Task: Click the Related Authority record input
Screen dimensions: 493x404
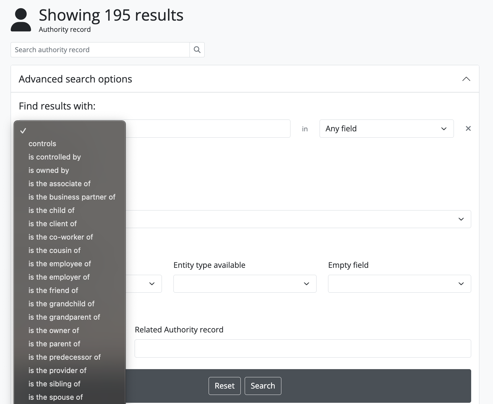Action: 303,348
